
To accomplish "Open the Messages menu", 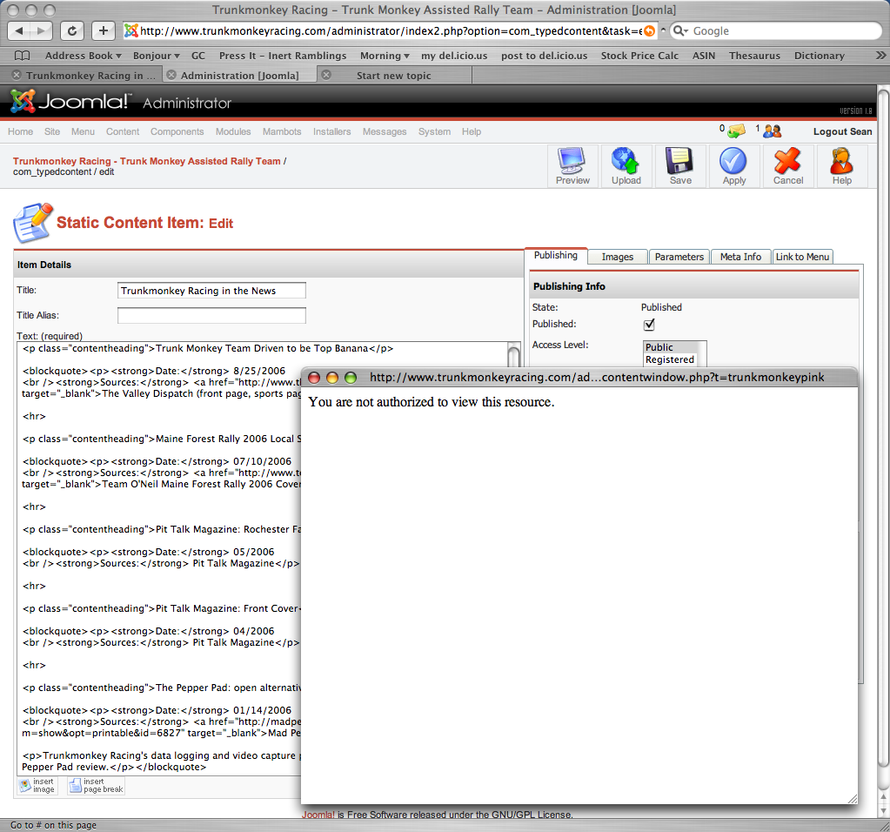I will [385, 131].
